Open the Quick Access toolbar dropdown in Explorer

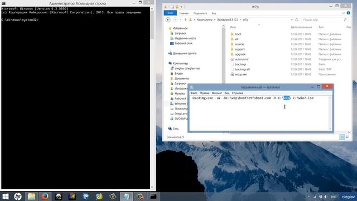click(x=181, y=7)
